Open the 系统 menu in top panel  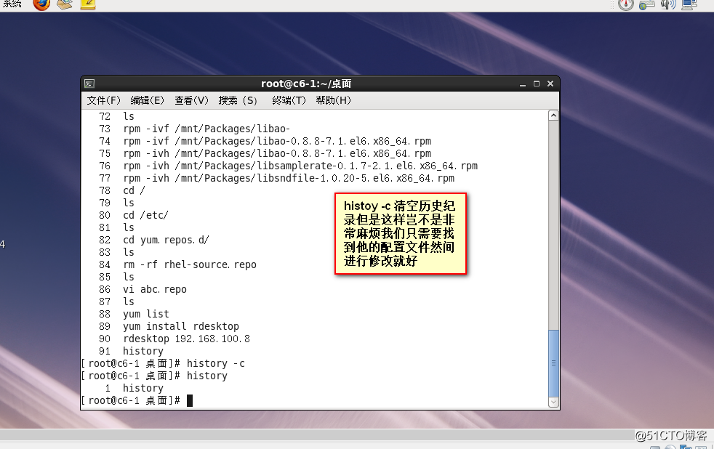point(12,4)
